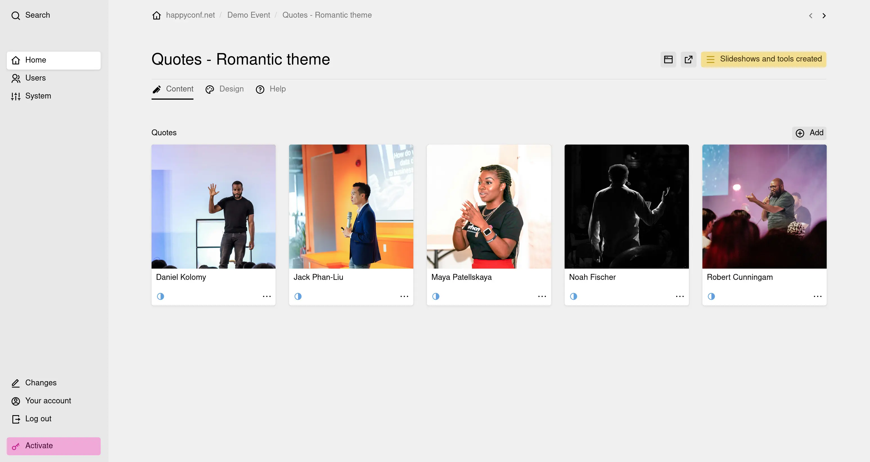
Task: Toggle Daniel Kolomy's half-circle status indicator
Action: [161, 296]
